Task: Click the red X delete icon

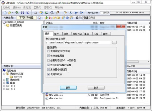Action: [50, 18]
